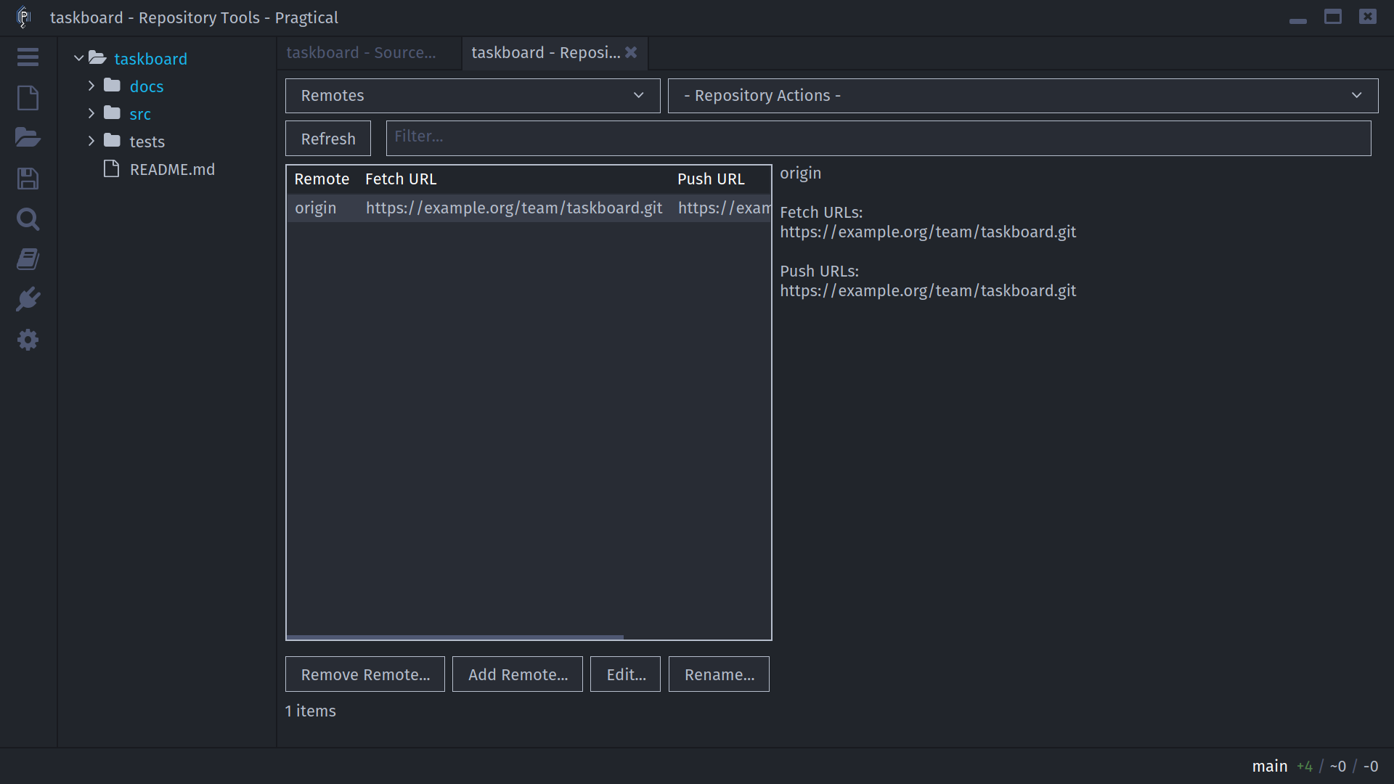Close the taskboard Repository tab

click(x=631, y=52)
